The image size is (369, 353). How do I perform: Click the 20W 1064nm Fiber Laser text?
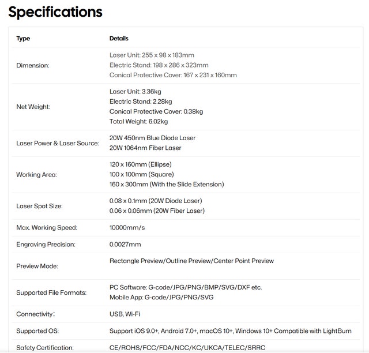(145, 148)
